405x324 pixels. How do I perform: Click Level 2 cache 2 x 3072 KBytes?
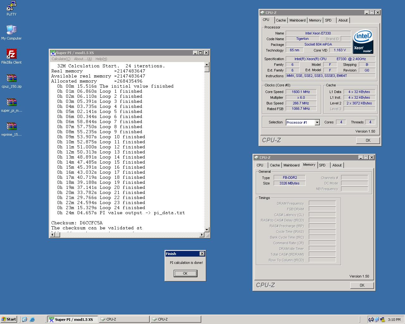[359, 103]
